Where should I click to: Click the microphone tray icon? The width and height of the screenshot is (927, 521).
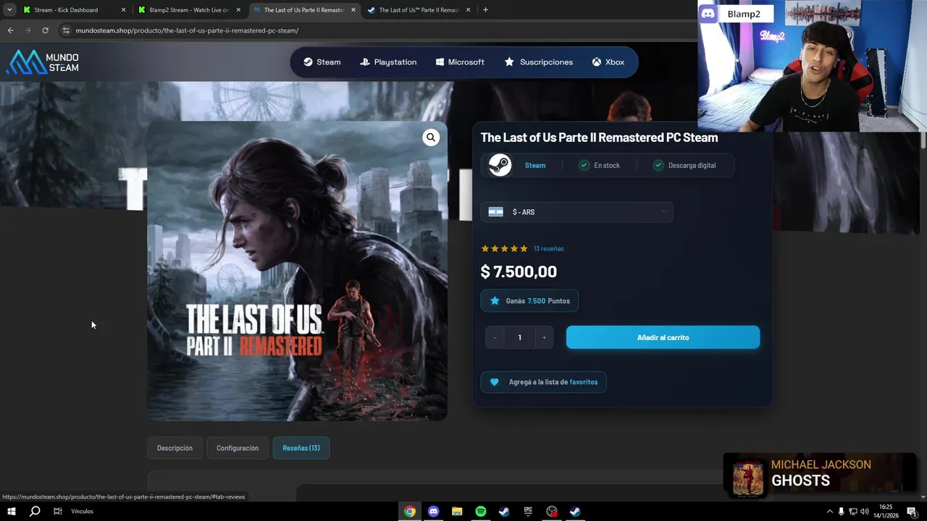point(841,512)
